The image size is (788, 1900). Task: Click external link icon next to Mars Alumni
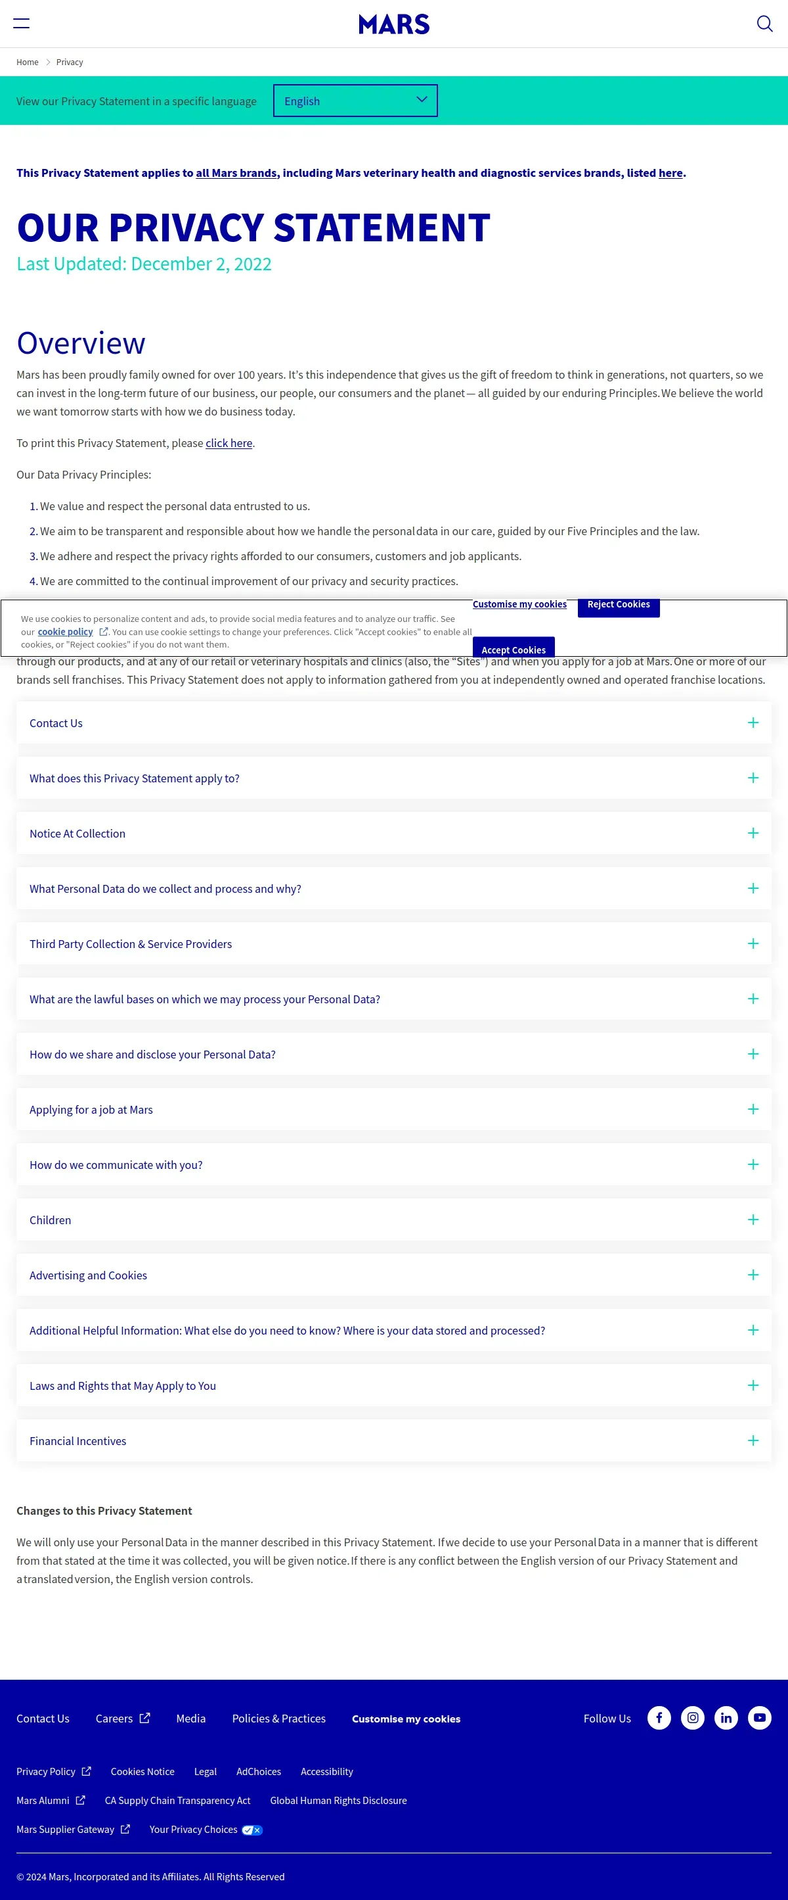click(80, 1799)
